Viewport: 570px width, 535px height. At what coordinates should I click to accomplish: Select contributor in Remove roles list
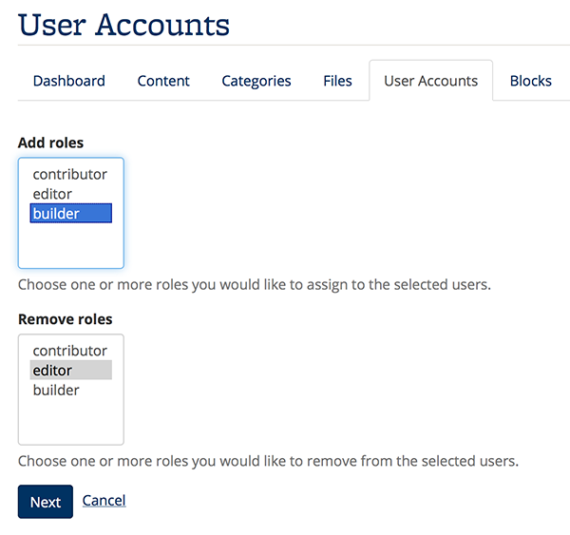pyautogui.click(x=71, y=351)
